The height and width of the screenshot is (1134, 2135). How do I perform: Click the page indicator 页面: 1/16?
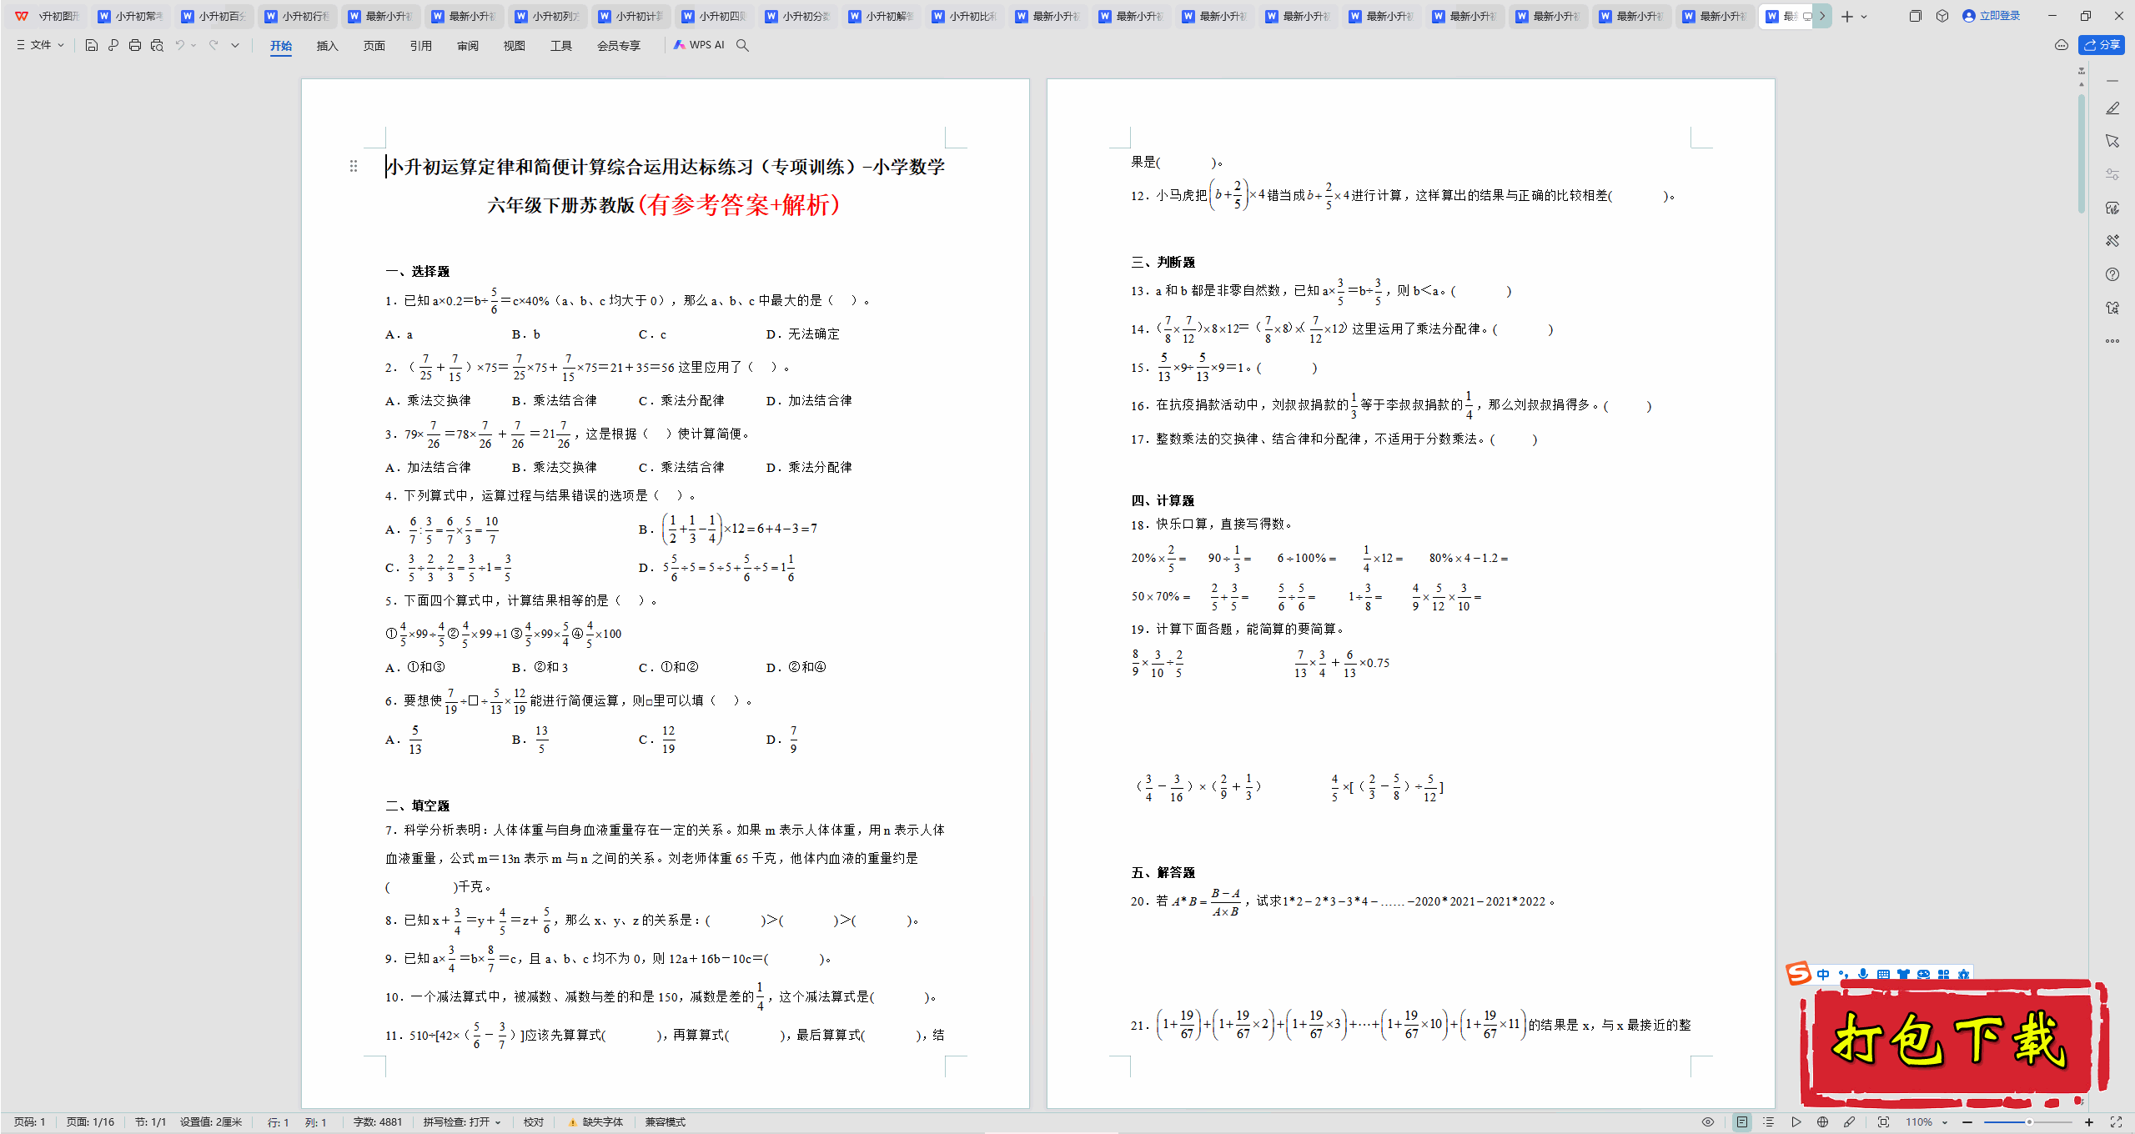click(90, 1122)
